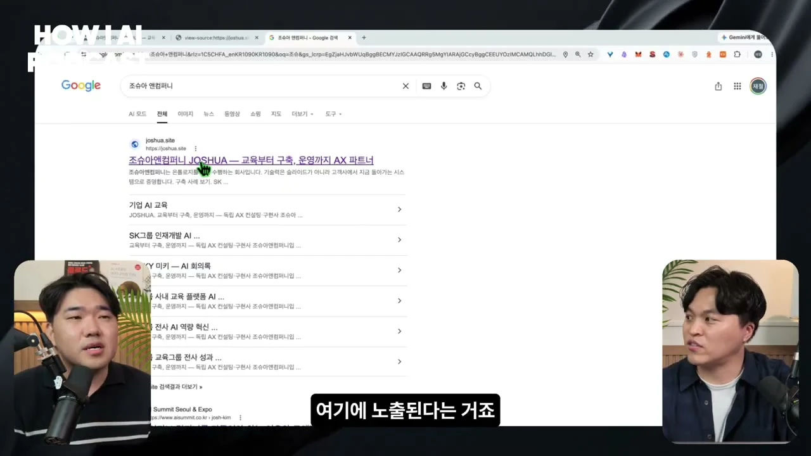The image size is (811, 456).
Task: Open the Chrome profile avatar
Action: pos(758,54)
